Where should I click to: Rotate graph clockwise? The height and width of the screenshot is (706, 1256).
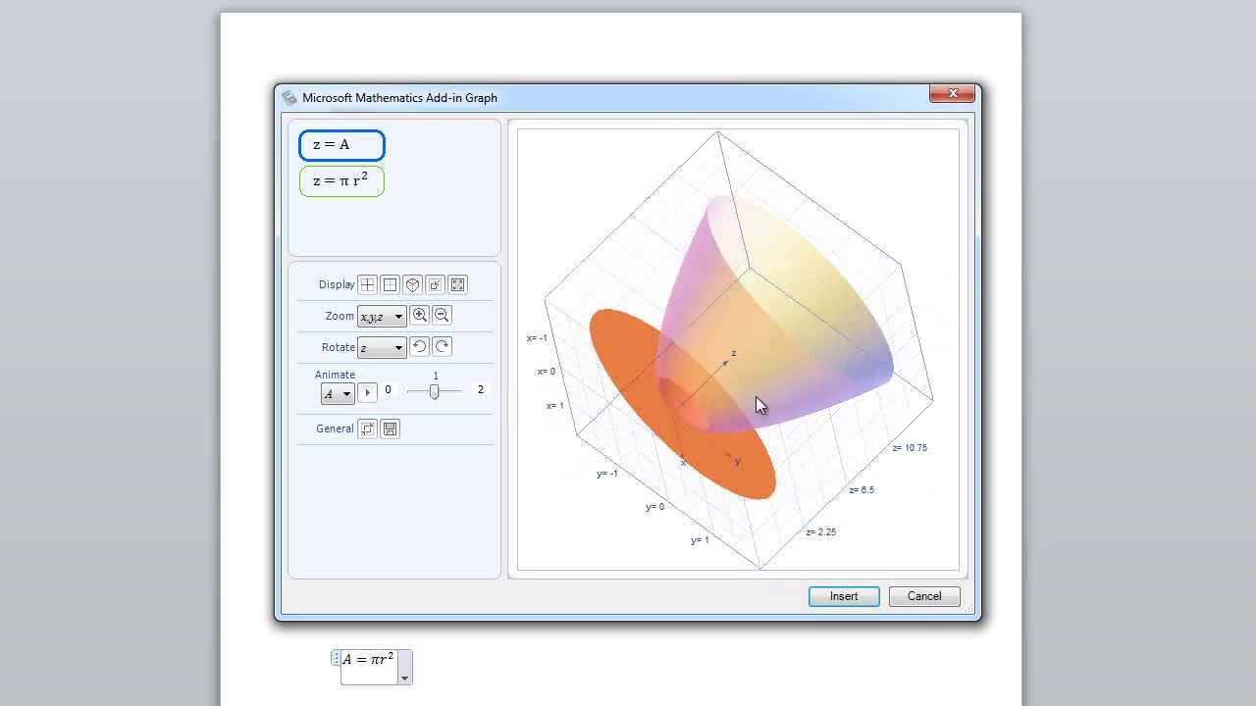(x=442, y=346)
